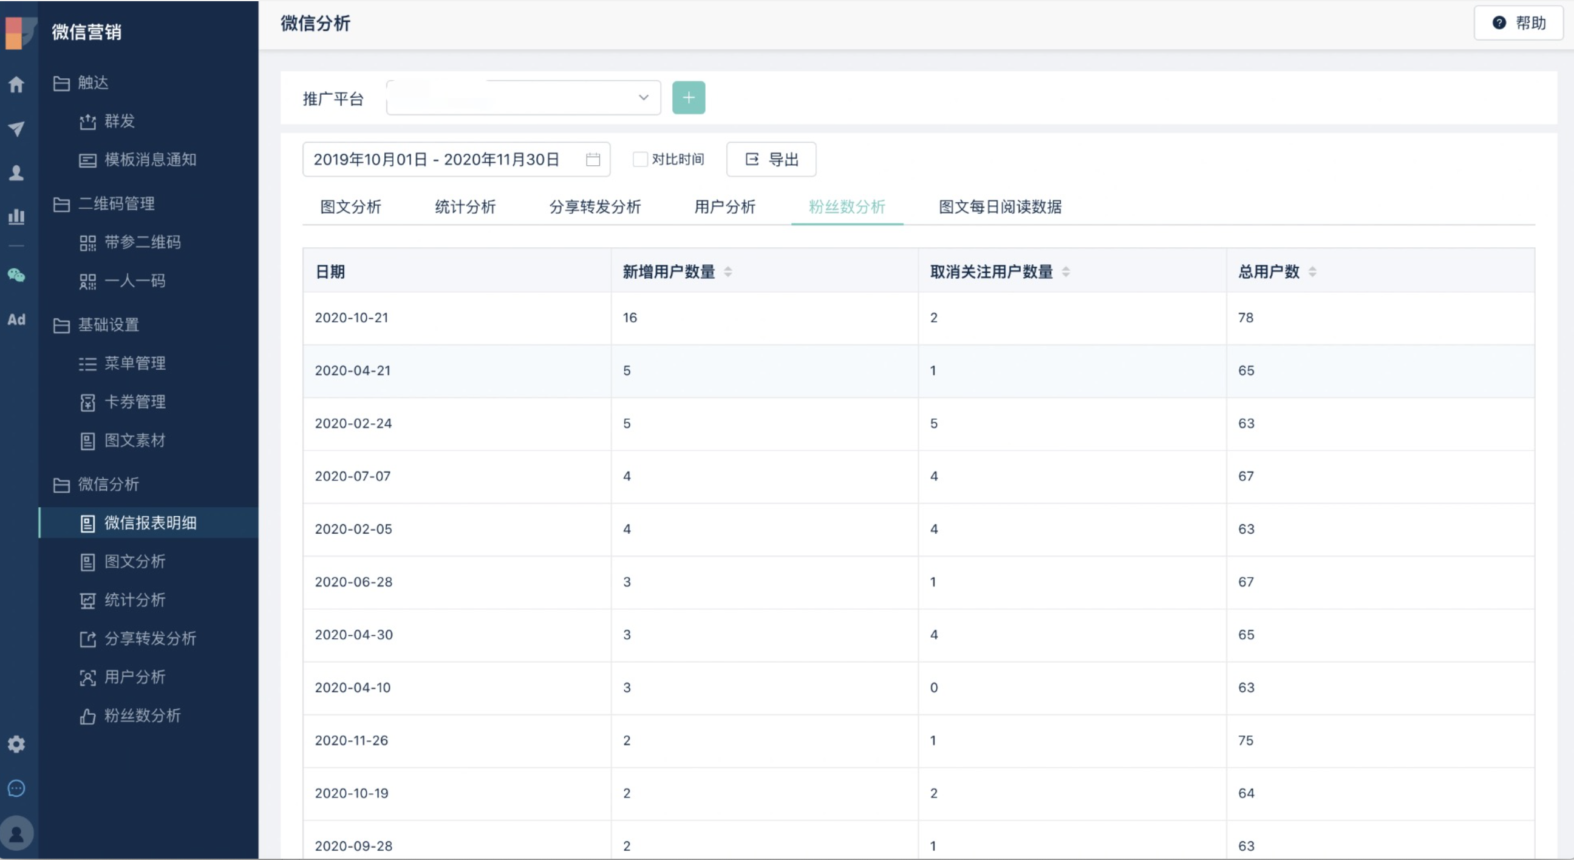Click the date range input field
The image size is (1574, 860).
tap(457, 160)
